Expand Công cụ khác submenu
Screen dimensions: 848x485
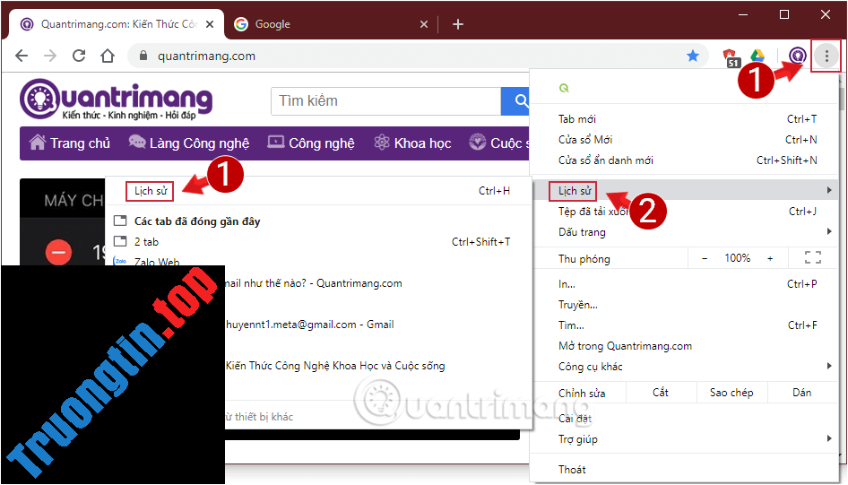[x=685, y=366]
